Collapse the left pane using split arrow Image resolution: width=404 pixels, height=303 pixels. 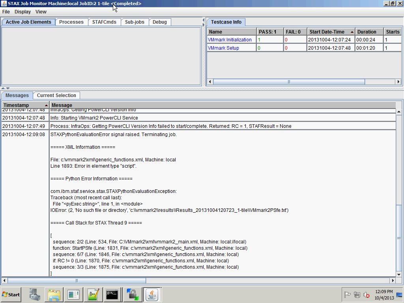[x=204, y=20]
